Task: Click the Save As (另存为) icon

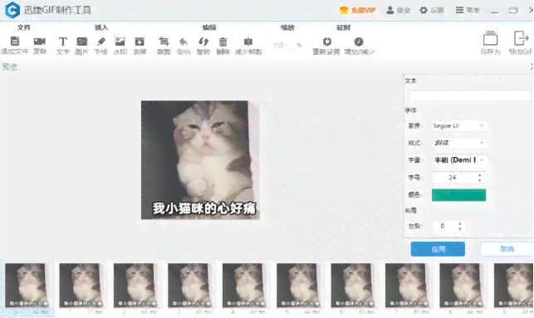Action: (491, 38)
